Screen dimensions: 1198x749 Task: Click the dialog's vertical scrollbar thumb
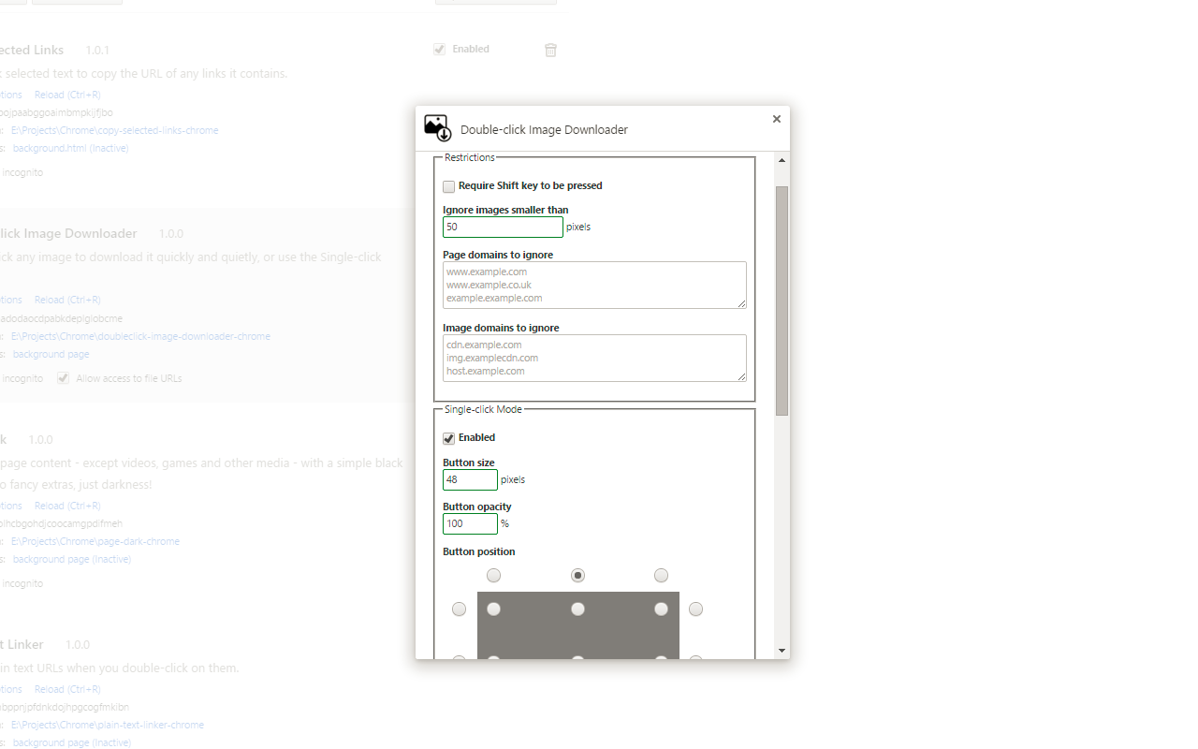pos(782,301)
